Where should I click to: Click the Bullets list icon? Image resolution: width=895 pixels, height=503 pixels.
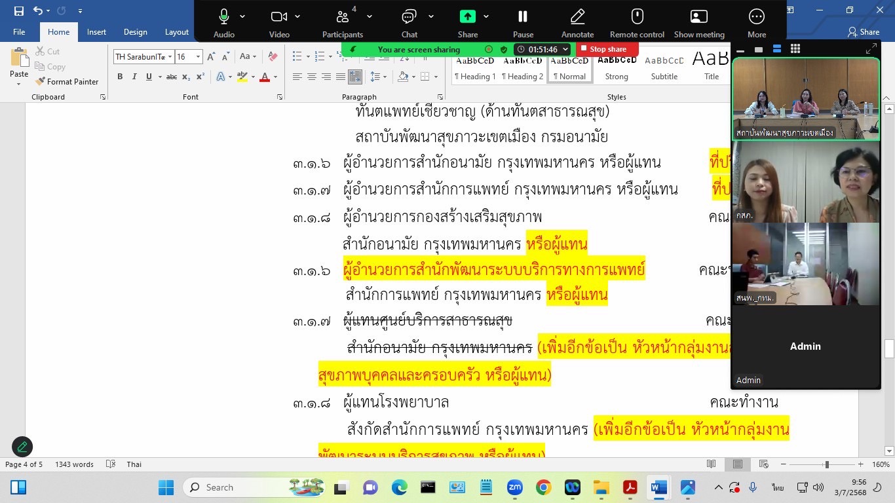[x=297, y=57]
